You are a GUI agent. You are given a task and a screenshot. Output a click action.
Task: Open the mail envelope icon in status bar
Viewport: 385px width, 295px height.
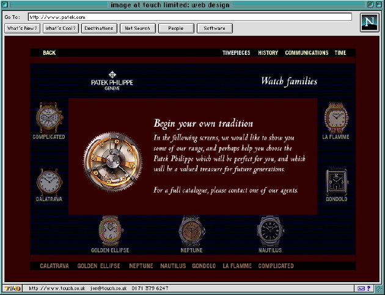[x=361, y=288]
